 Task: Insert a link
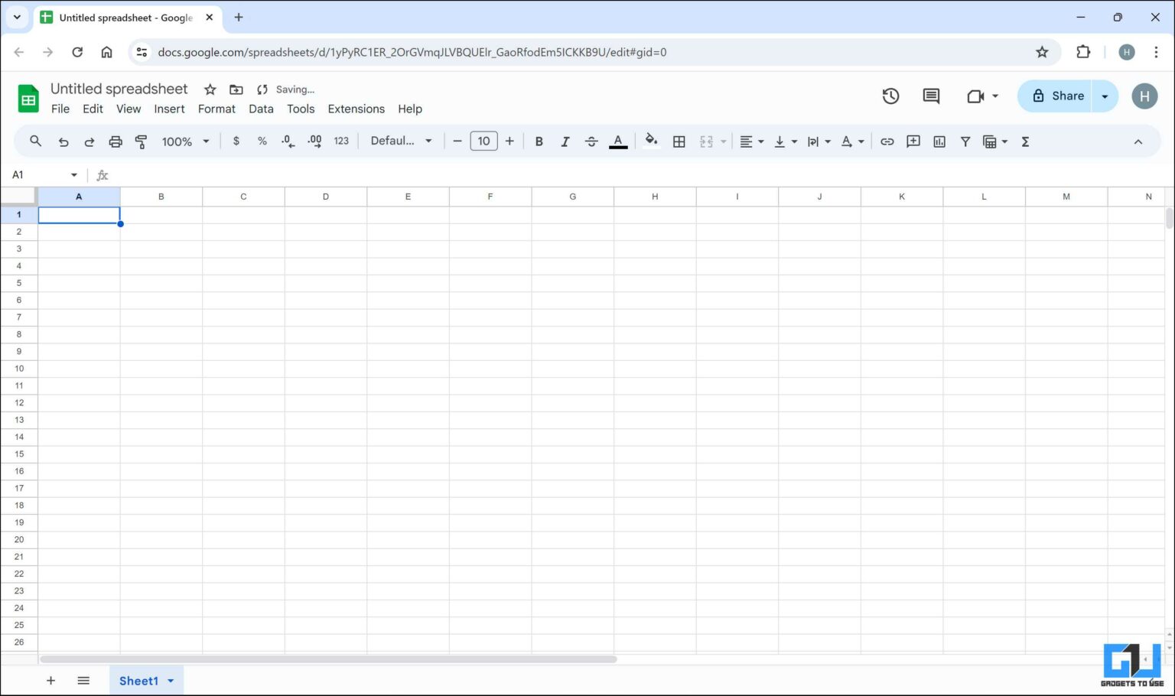tap(887, 141)
